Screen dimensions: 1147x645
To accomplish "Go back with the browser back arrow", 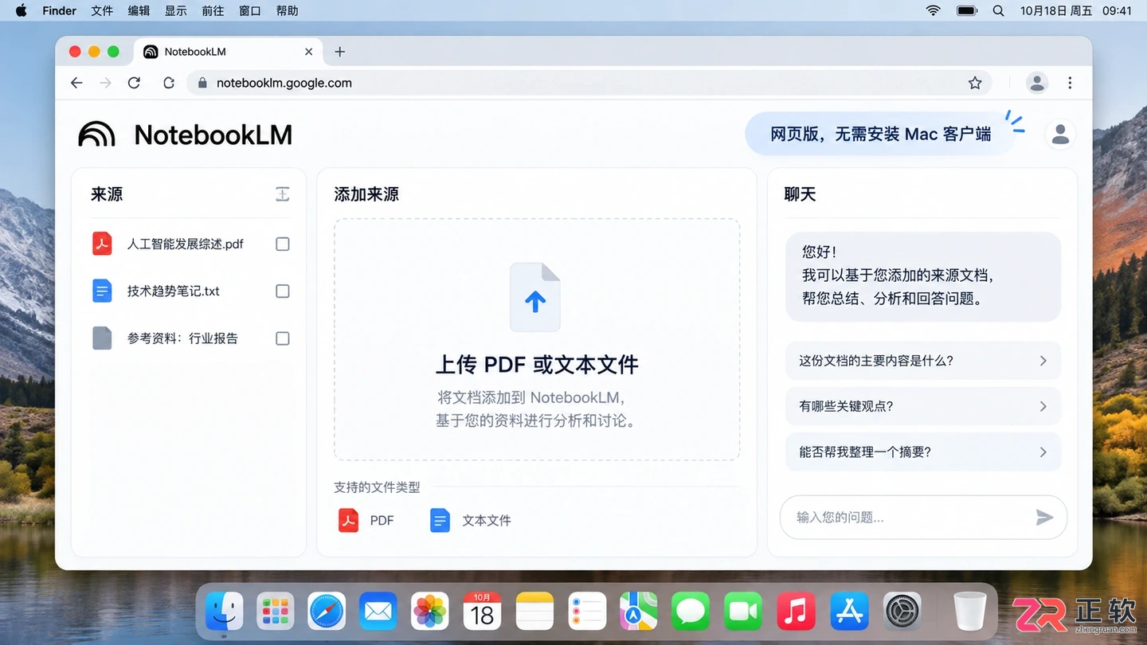I will click(x=76, y=83).
